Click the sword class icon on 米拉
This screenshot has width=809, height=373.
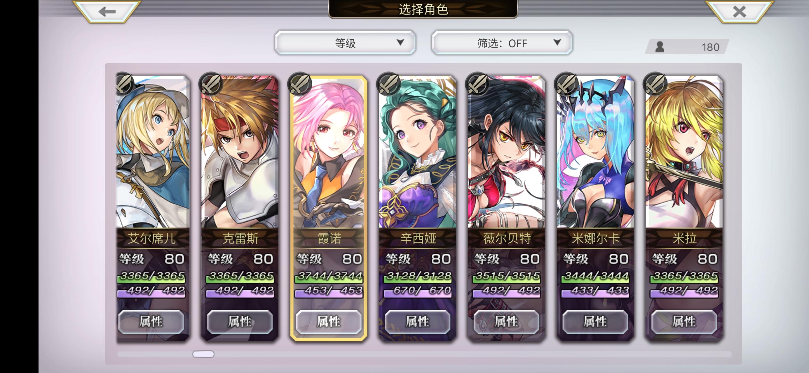pos(655,84)
